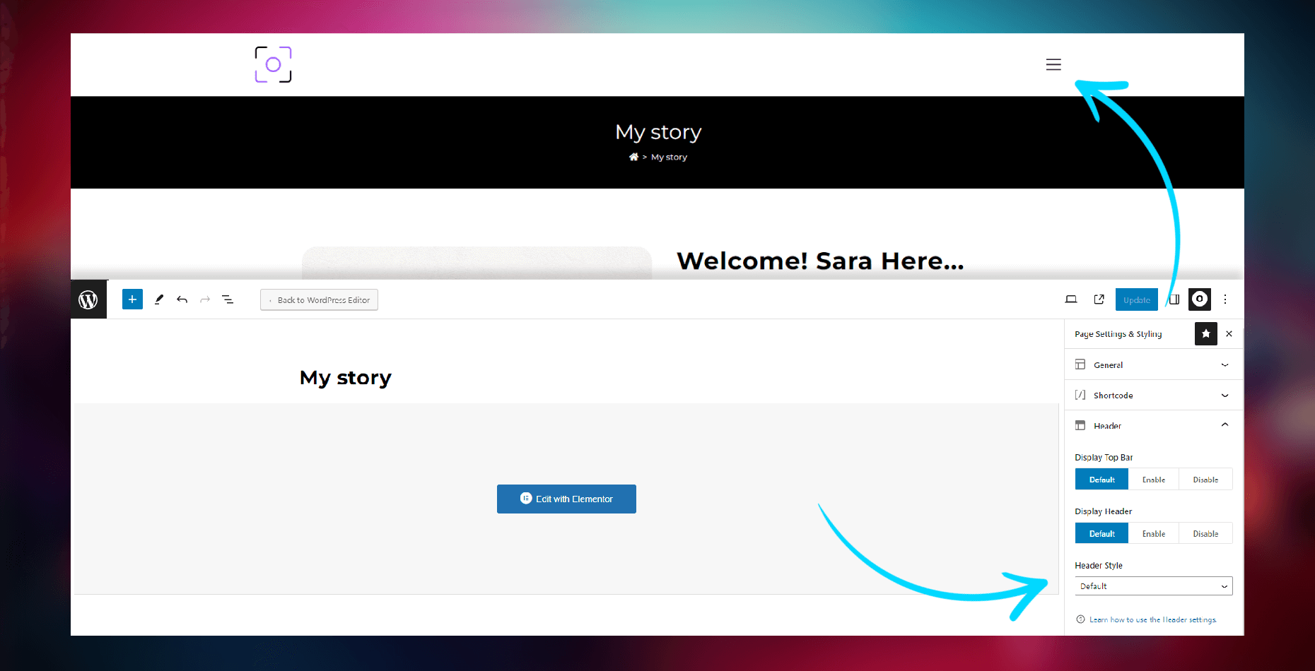
Task: Click the Display Header label
Action: [1103, 511]
